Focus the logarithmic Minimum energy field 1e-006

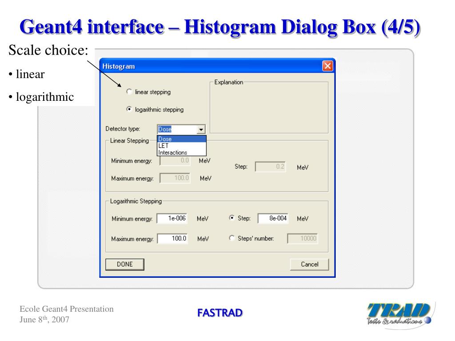point(172,218)
